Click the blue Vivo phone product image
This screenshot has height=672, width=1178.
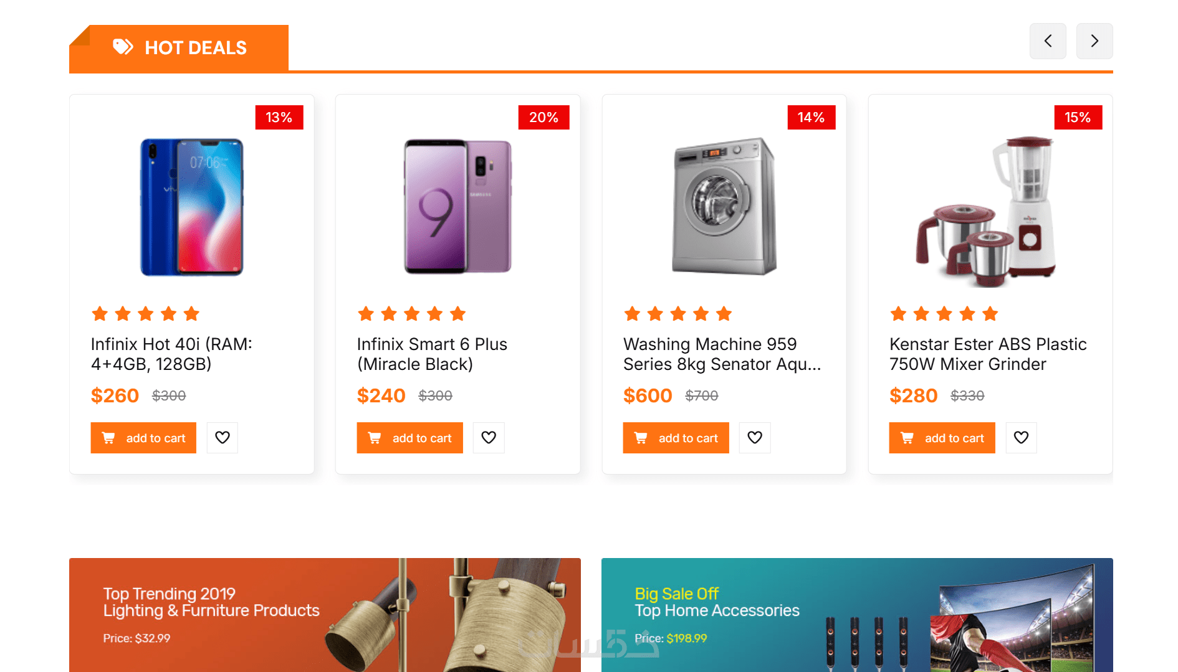[x=191, y=207]
